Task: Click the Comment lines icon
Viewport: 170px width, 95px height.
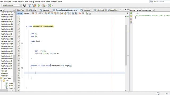Action: pyautogui.click(x=87, y=13)
